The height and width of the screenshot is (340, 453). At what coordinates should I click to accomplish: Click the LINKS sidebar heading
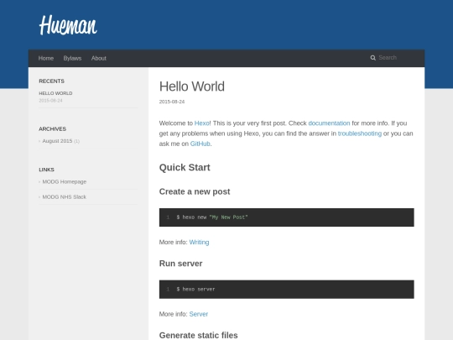click(x=46, y=170)
